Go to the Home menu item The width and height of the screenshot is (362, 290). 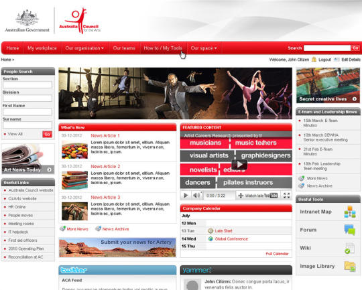tap(13, 48)
